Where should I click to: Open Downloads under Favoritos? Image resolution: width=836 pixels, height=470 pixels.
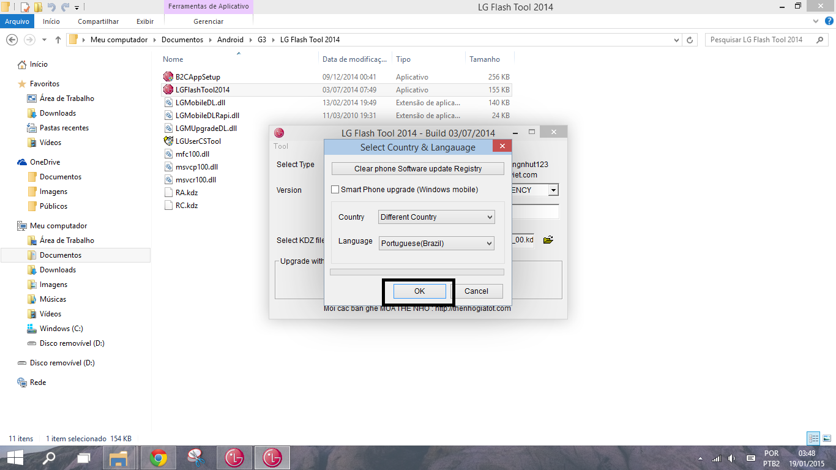coord(58,113)
